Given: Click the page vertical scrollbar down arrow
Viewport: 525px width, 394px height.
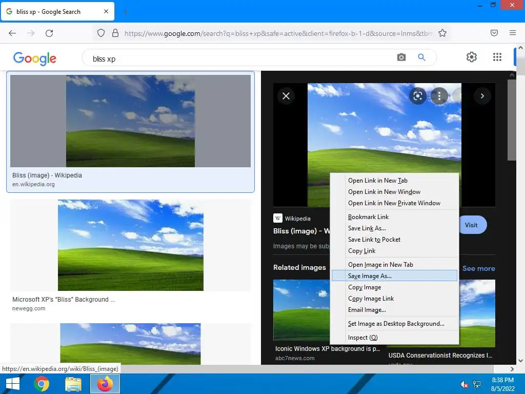Looking at the screenshot, I should (520, 361).
